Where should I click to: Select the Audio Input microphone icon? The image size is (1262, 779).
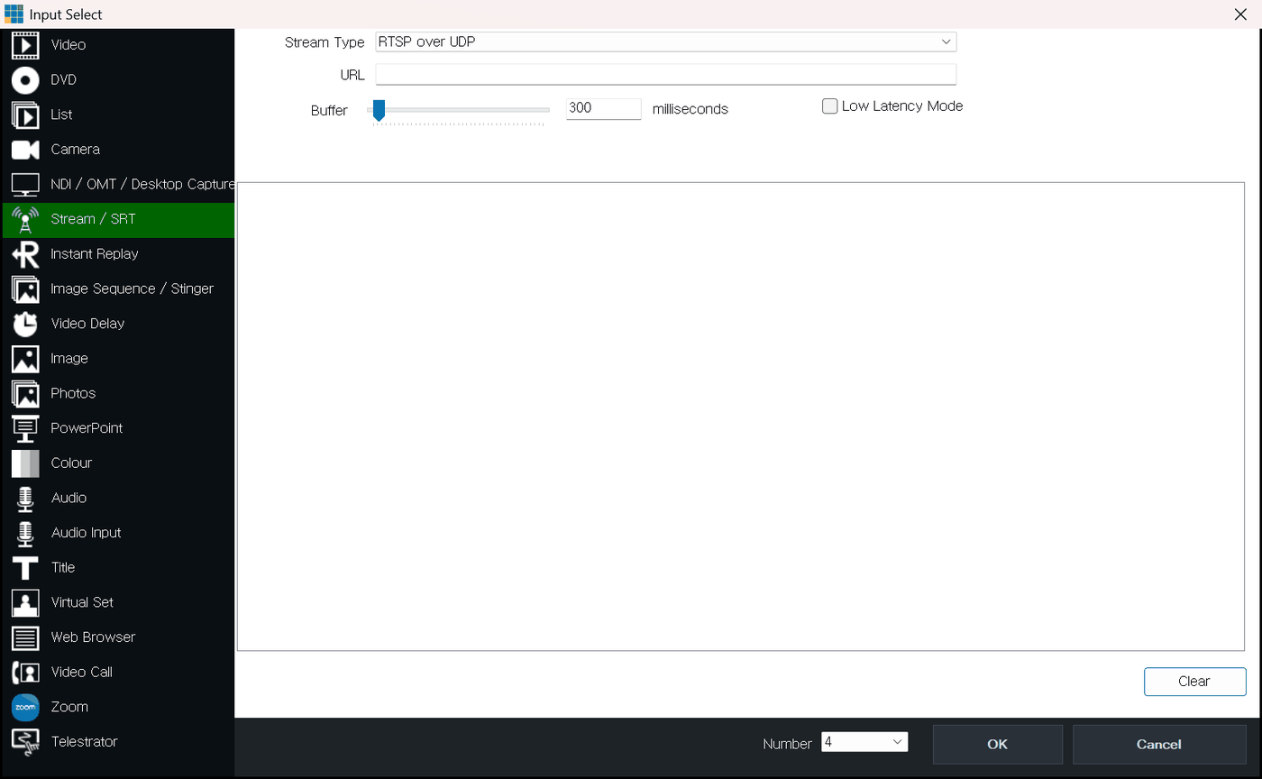click(25, 533)
